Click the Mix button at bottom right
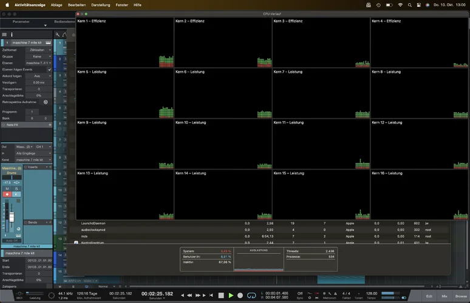 pyautogui.click(x=444, y=296)
